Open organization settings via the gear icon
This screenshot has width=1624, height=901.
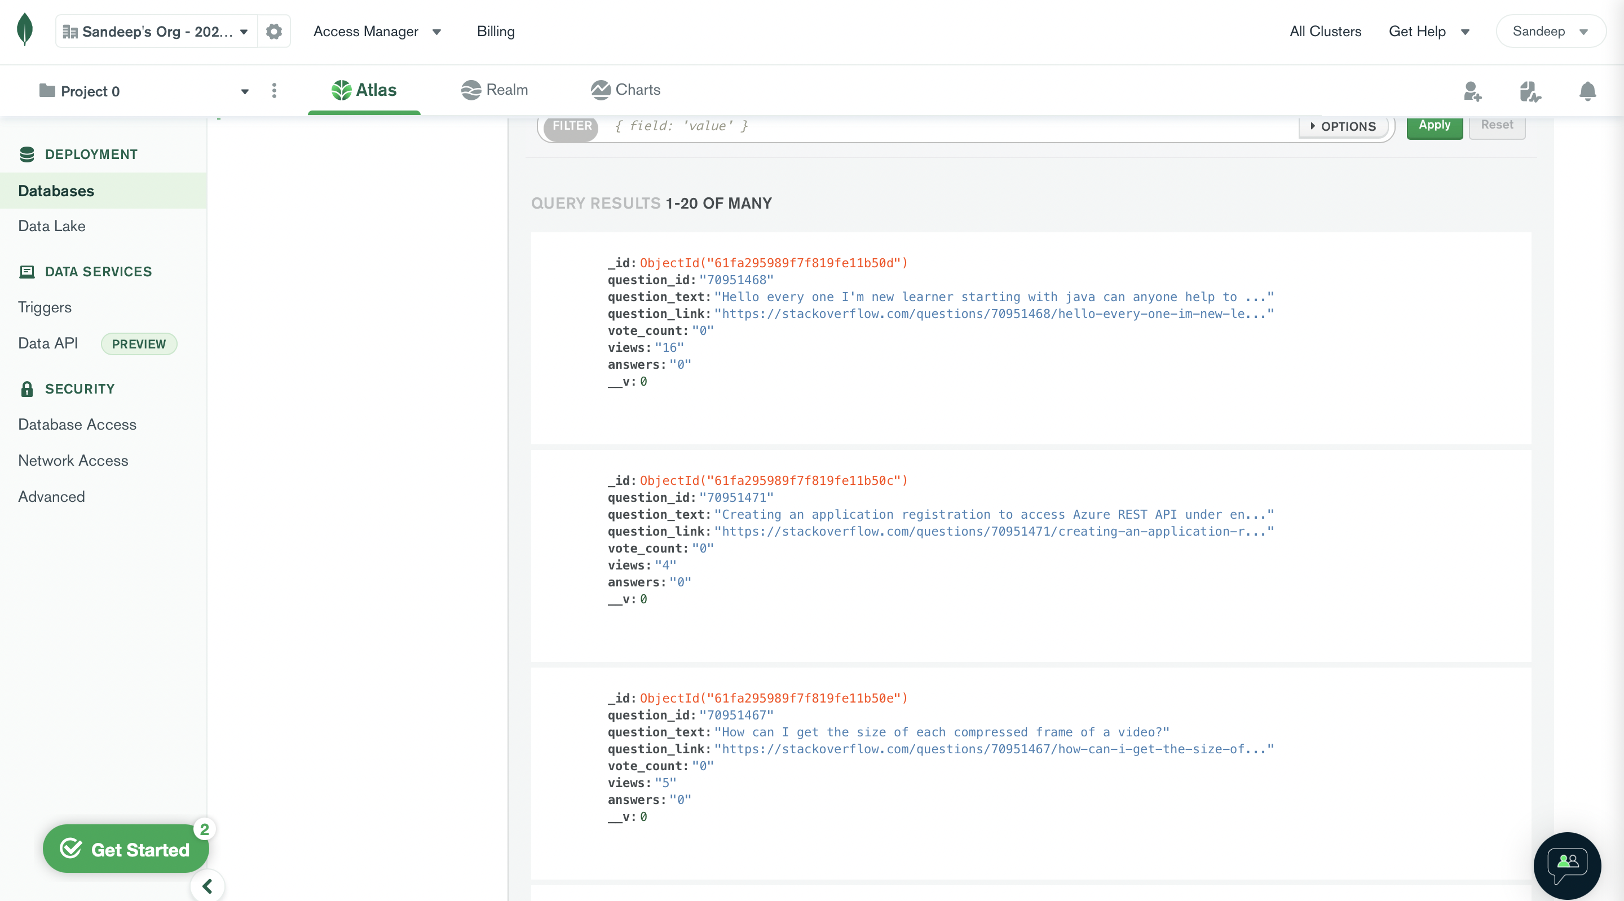[x=273, y=31]
